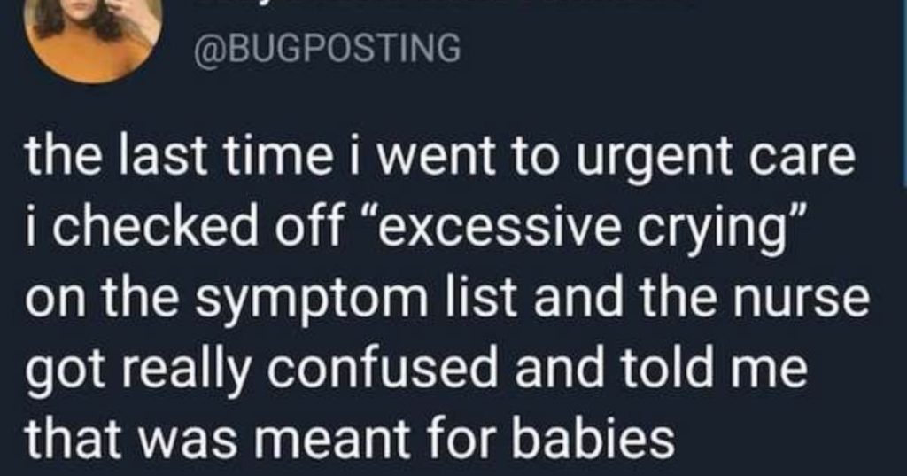Click the blue strip at the right edge
Image resolution: width=907 pixels, height=476 pixels.
[x=903, y=93]
